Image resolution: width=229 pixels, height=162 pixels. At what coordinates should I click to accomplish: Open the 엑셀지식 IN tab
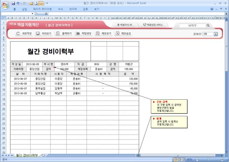125,25
